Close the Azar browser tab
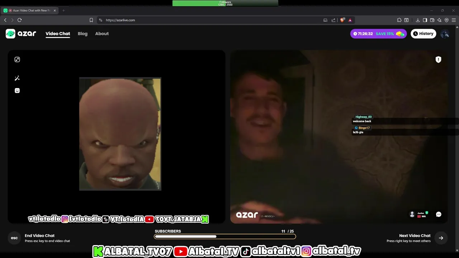The height and width of the screenshot is (258, 459). coord(55,10)
